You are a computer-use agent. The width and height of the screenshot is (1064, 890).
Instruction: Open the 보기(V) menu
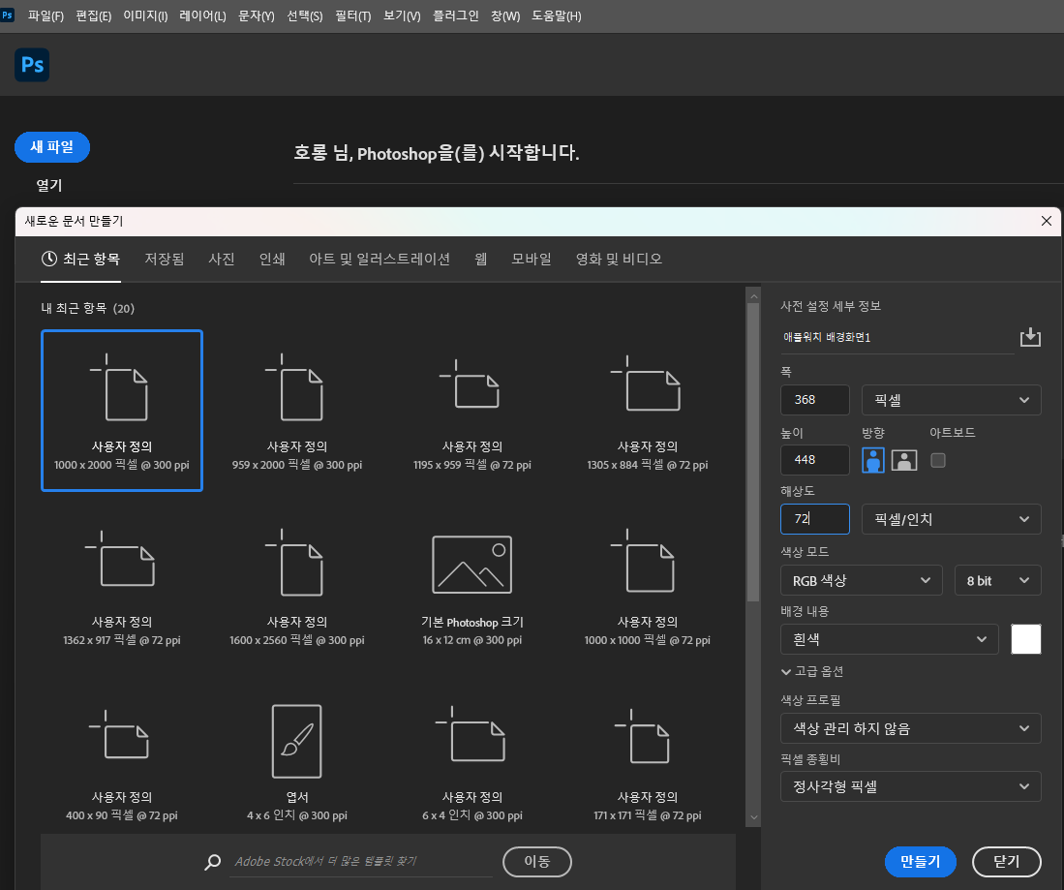click(x=402, y=15)
